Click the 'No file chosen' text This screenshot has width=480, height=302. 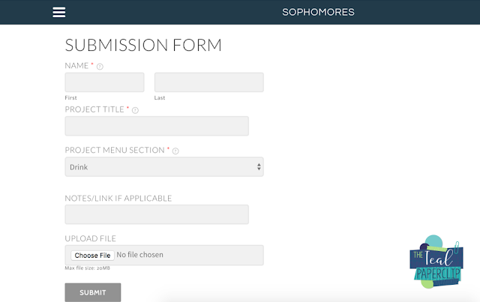(x=140, y=255)
